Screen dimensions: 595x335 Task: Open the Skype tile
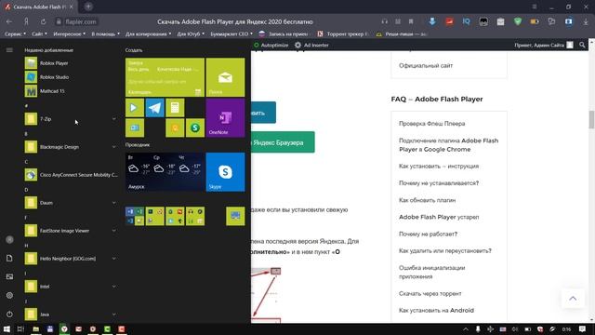(225, 172)
